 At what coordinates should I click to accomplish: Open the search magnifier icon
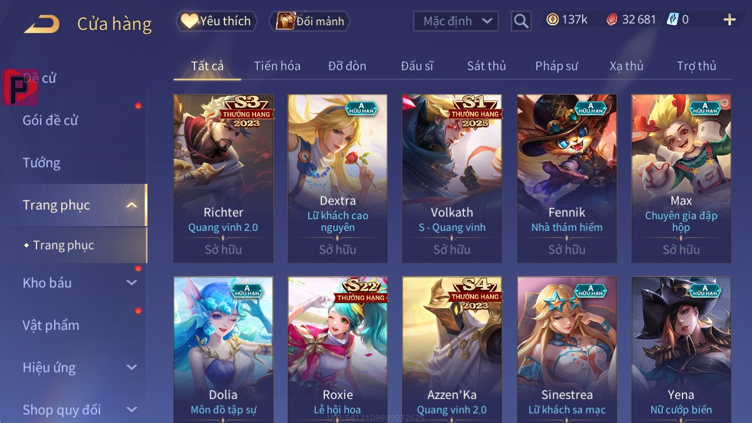click(x=521, y=21)
